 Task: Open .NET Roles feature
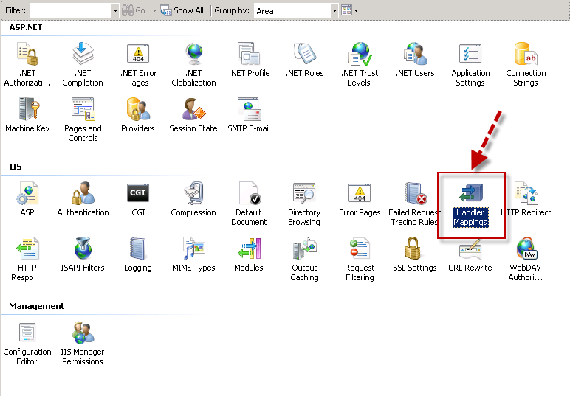(x=305, y=60)
